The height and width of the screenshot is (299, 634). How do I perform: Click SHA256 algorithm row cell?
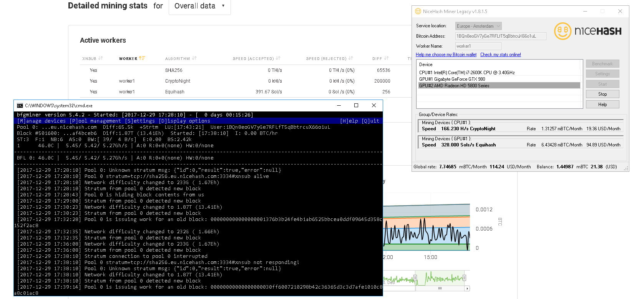tap(174, 70)
